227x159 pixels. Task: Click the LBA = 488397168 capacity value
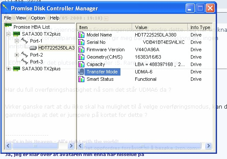pyautogui.click(x=160, y=64)
